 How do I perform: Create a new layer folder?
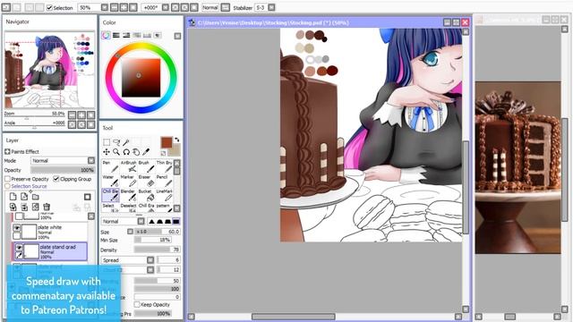coord(36,197)
